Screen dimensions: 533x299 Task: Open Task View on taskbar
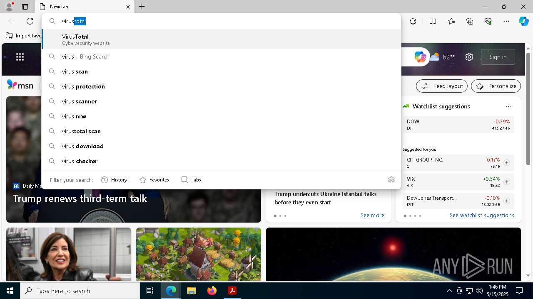pyautogui.click(x=150, y=291)
